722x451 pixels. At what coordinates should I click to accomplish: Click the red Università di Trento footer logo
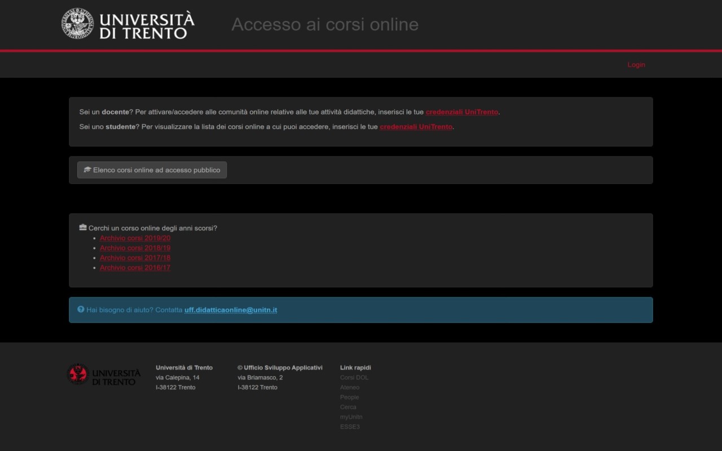point(103,374)
